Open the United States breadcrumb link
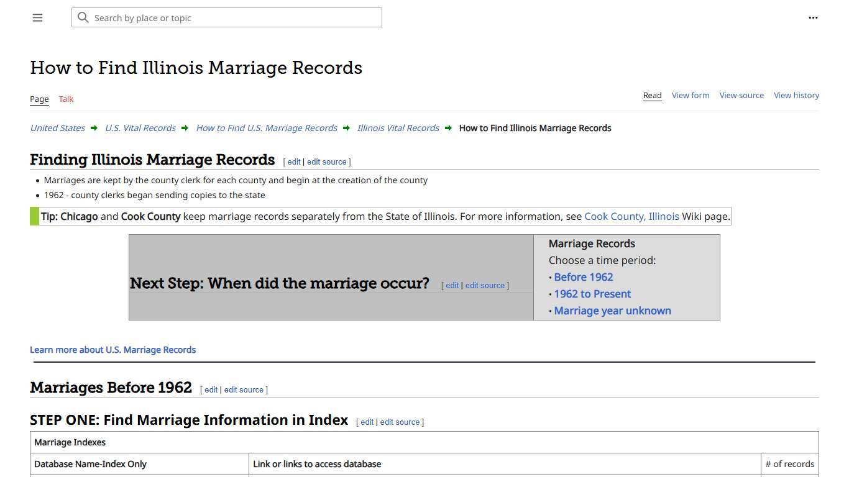 pyautogui.click(x=57, y=128)
